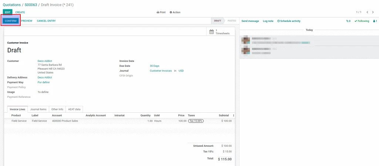Sort by Subtotal column header
The image size is (379, 166).
click(224, 116)
